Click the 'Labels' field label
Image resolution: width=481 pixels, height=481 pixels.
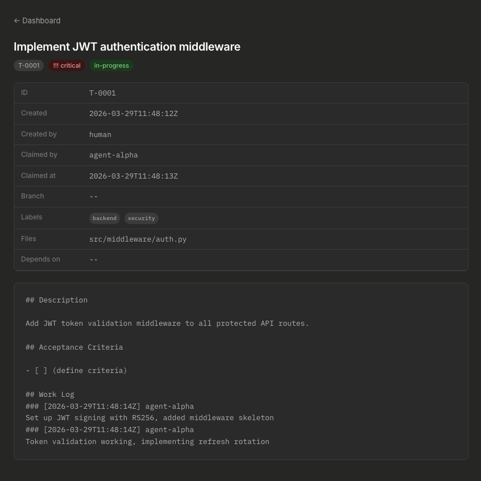[32, 217]
